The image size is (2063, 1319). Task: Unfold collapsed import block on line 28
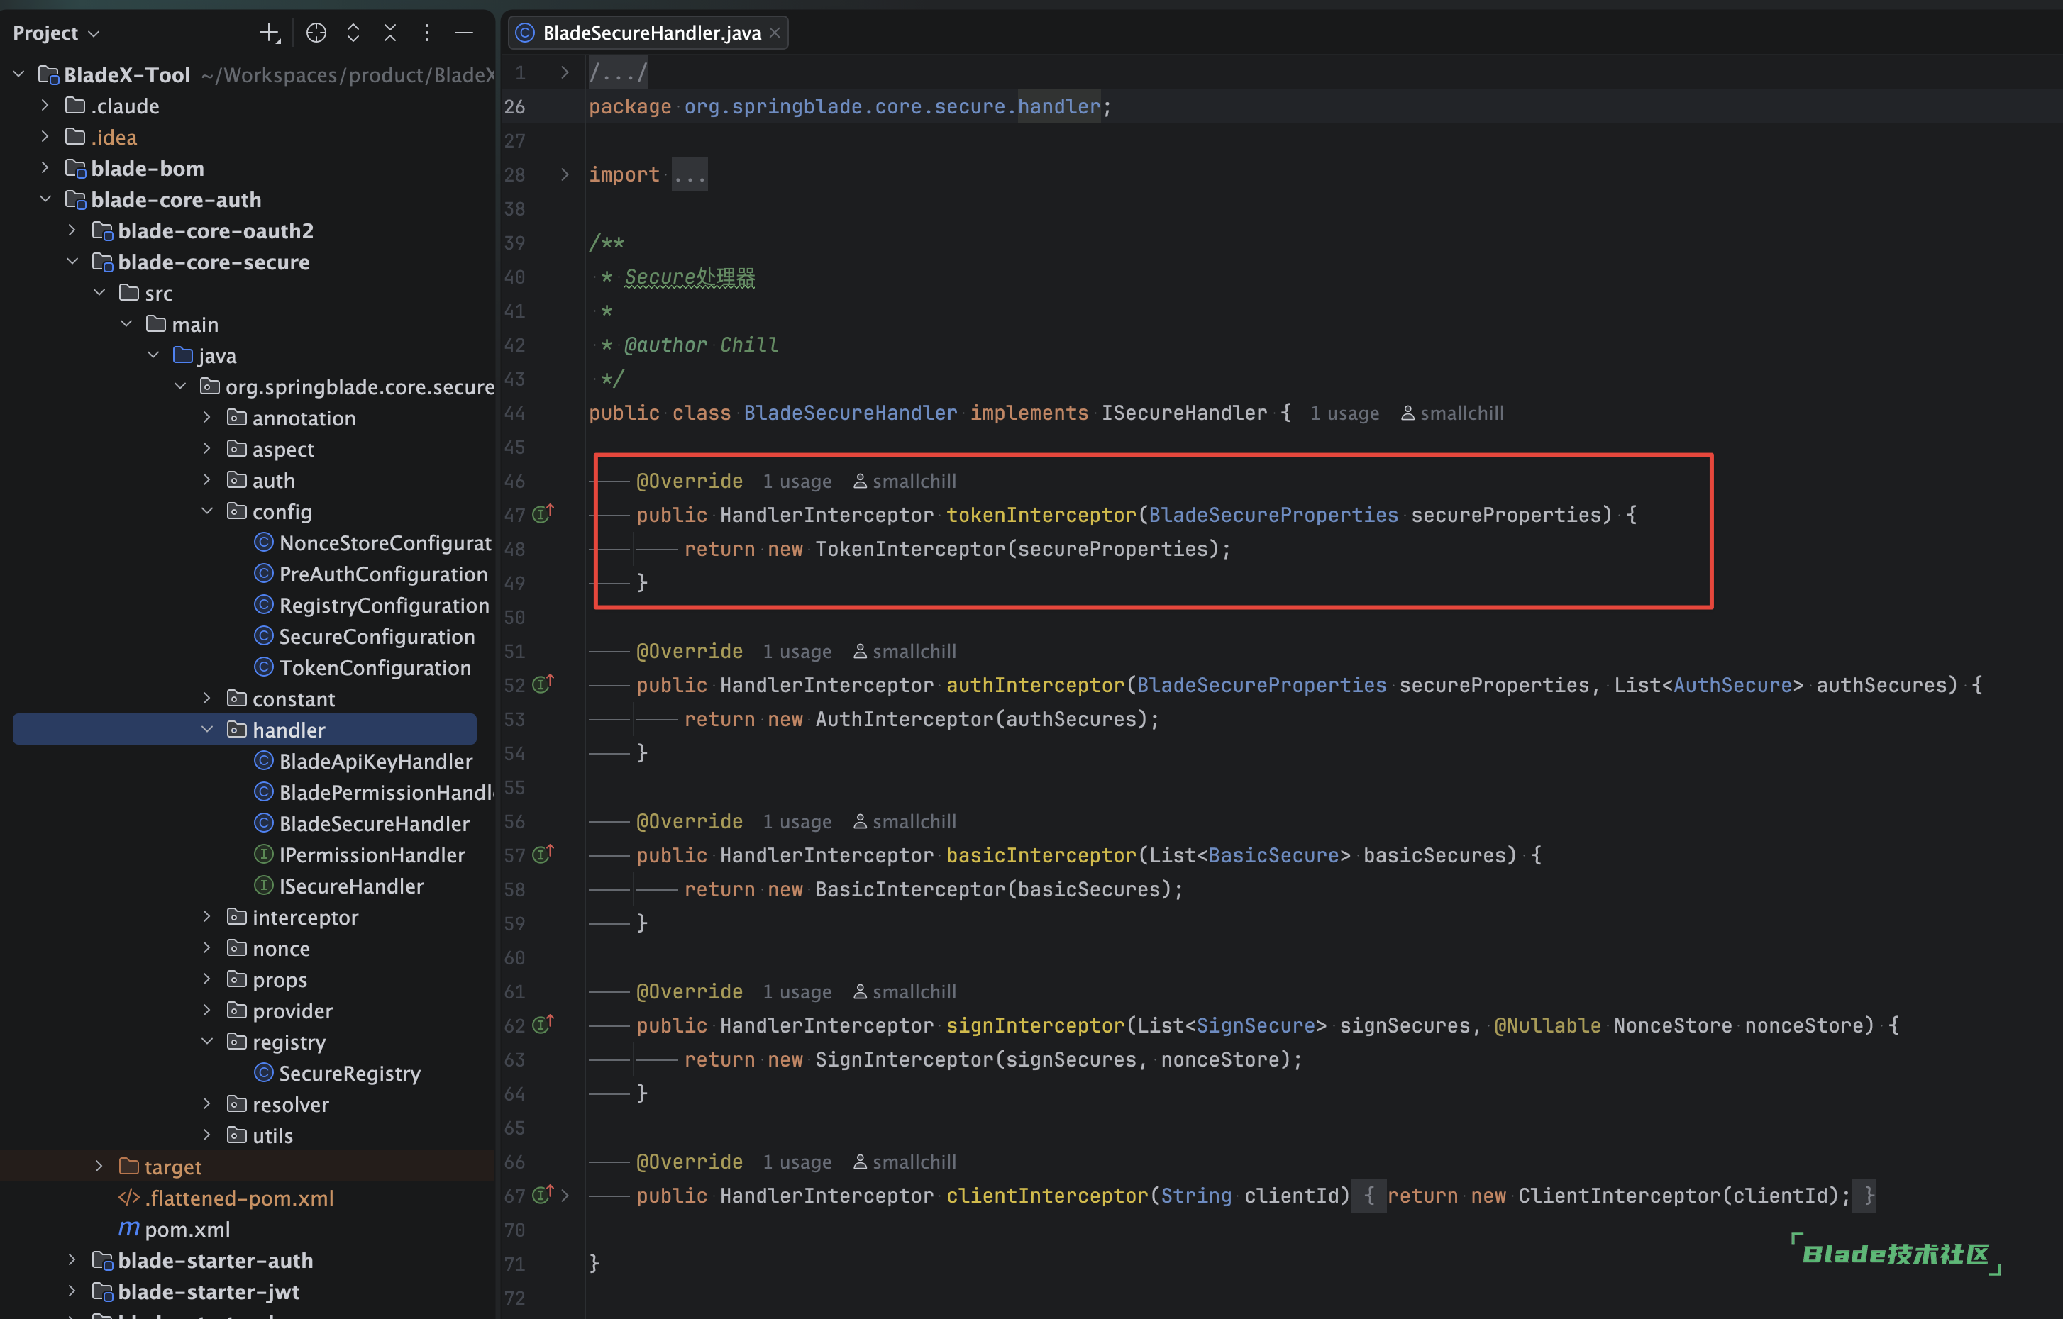click(565, 174)
